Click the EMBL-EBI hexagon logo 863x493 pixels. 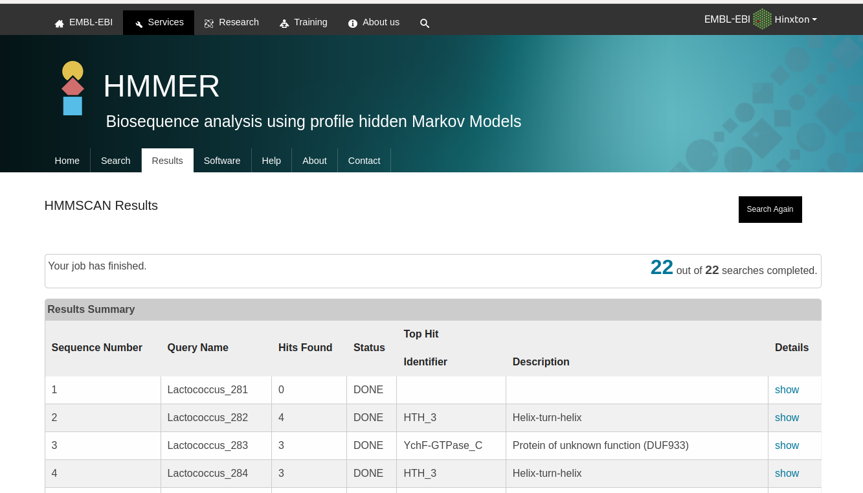[762, 19]
